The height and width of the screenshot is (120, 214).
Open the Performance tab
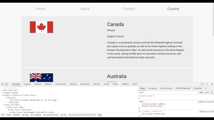pos(61,84)
